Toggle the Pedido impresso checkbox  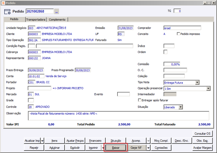tap(178, 34)
